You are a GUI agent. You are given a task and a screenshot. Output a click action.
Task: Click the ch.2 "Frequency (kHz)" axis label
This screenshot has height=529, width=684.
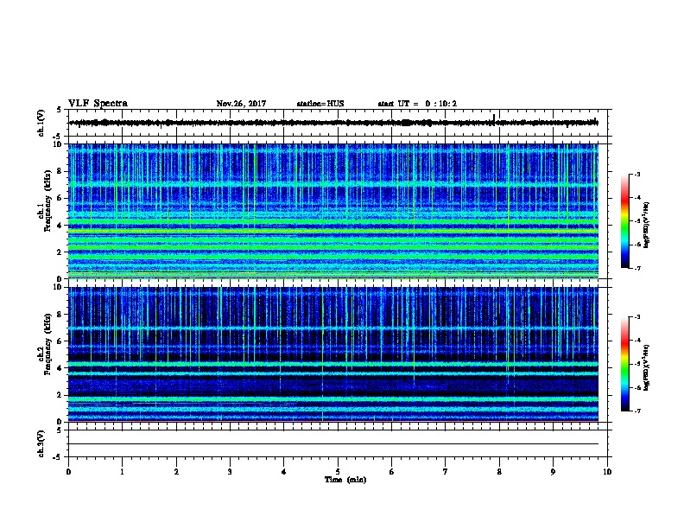coord(47,344)
